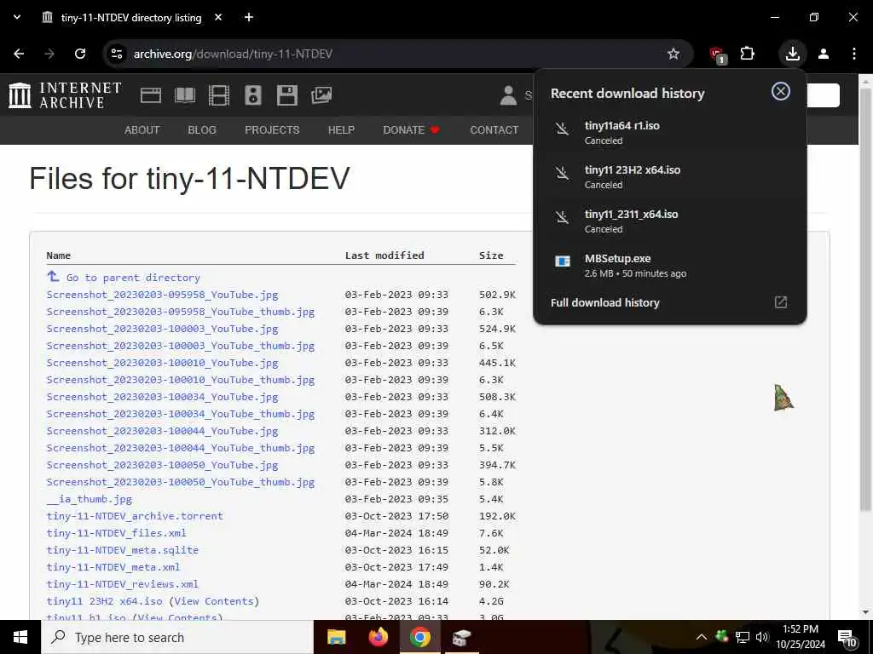Click Full download history

click(604, 302)
